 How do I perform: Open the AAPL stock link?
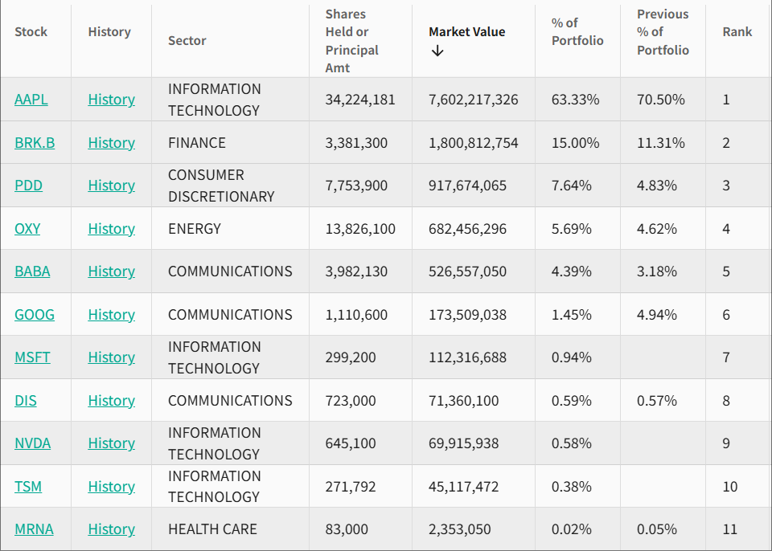pyautogui.click(x=31, y=100)
